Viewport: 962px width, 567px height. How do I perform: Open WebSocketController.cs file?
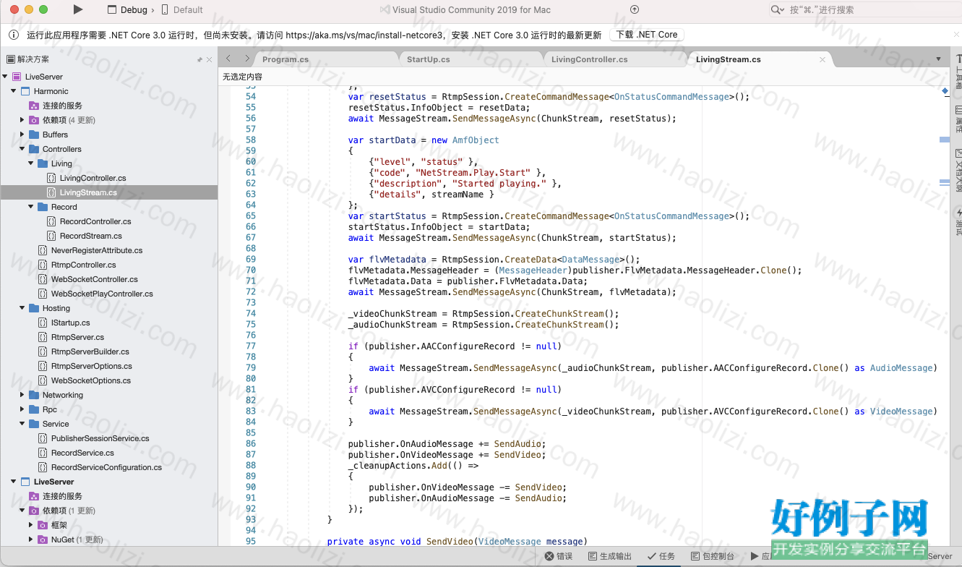(94, 279)
